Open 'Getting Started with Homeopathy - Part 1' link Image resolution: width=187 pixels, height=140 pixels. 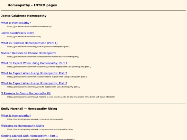click(x=29, y=136)
